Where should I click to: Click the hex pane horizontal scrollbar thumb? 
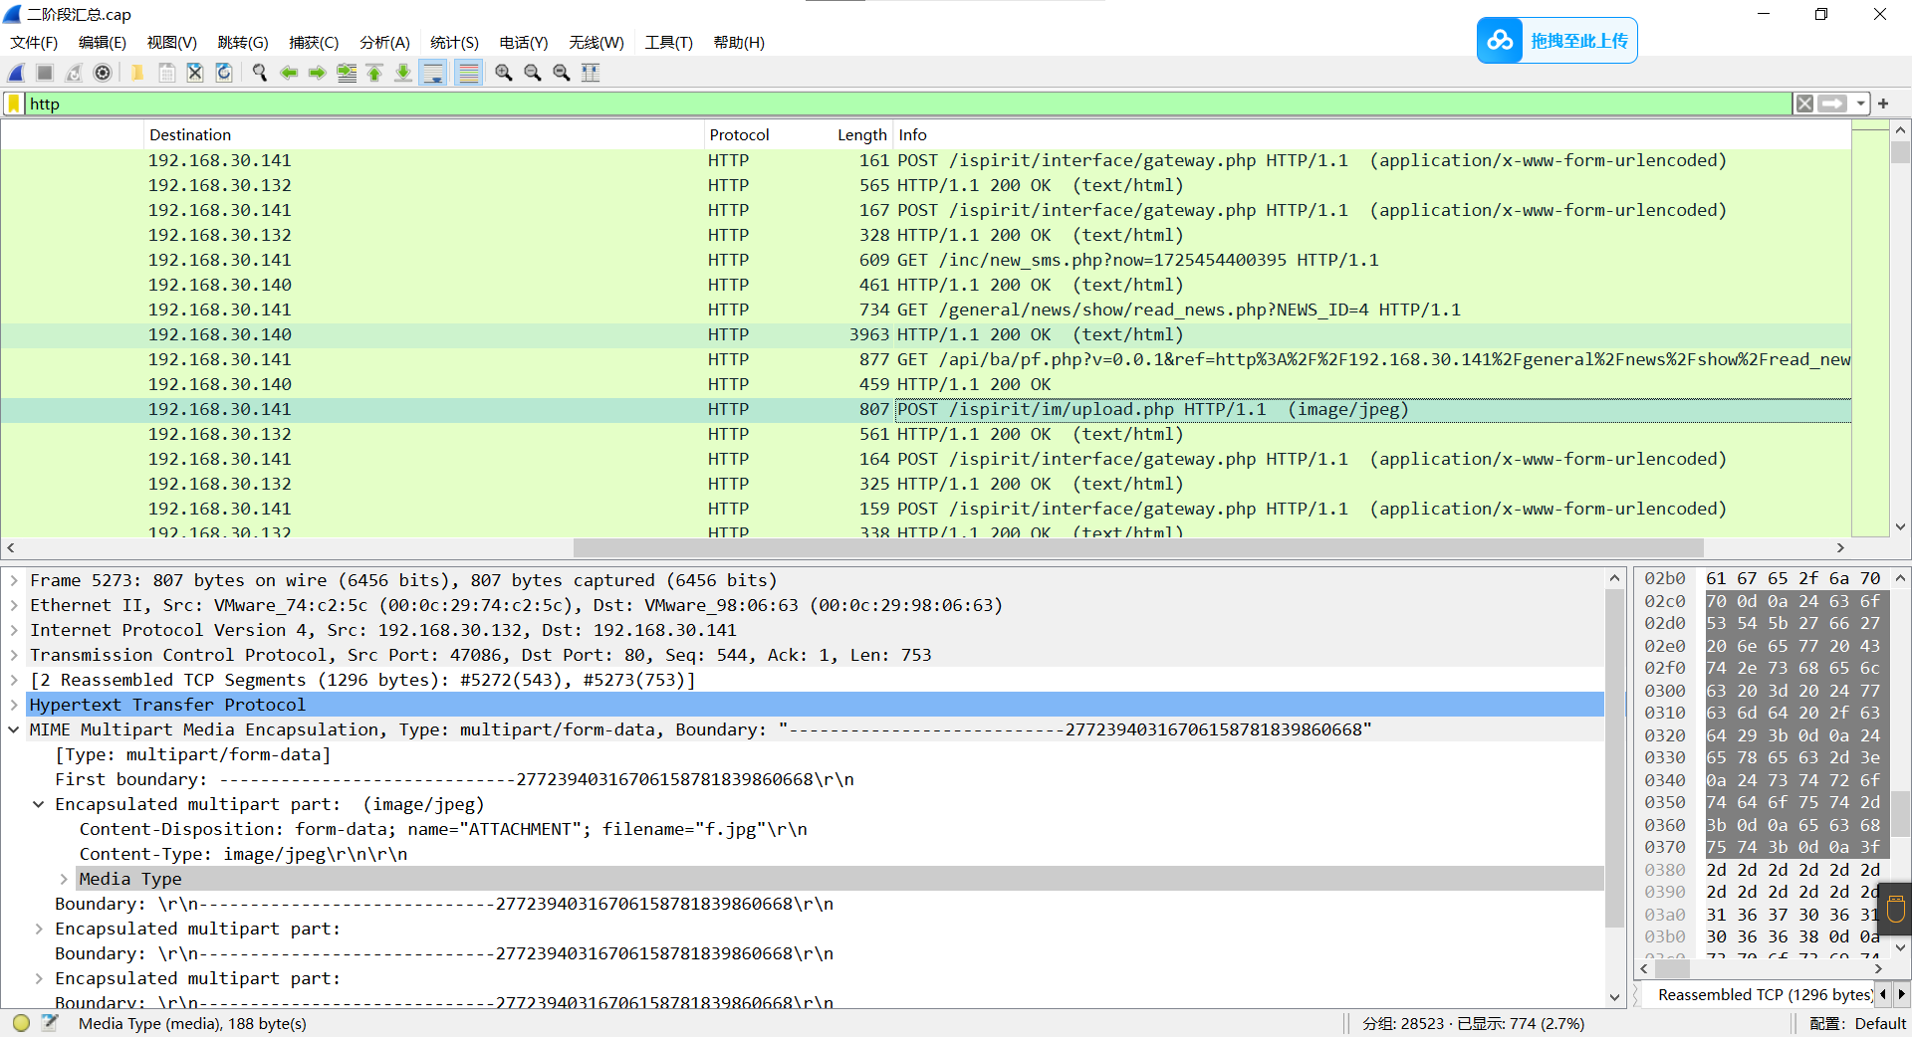pyautogui.click(x=1672, y=967)
